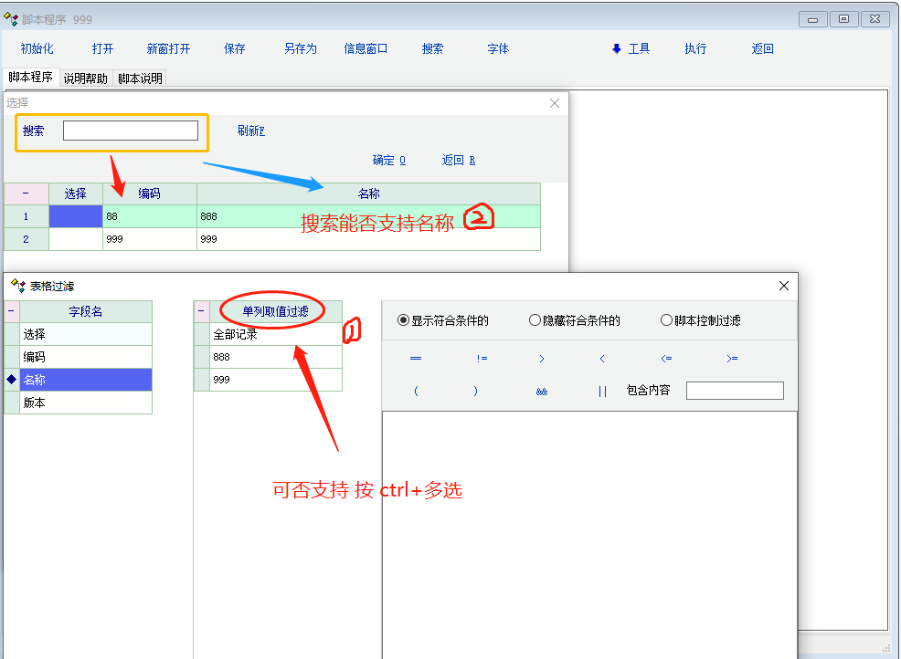
Task: Click the == equals operator button
Action: (x=416, y=359)
